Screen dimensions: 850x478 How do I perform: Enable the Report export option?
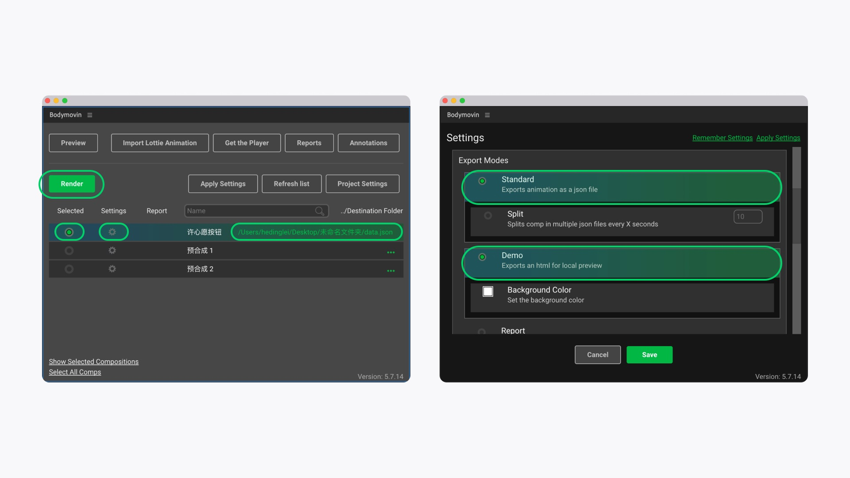pos(482,331)
